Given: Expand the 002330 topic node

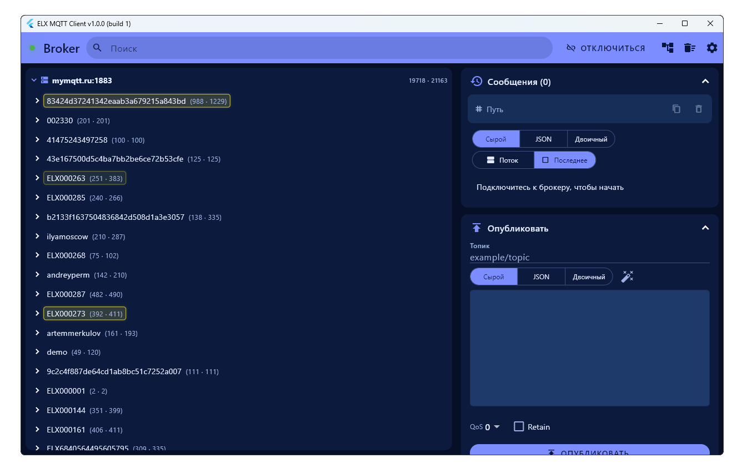Looking at the screenshot, I should [37, 120].
